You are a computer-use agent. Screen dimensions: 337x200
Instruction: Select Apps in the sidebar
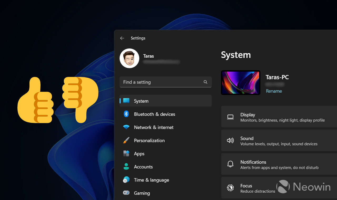tap(166, 153)
